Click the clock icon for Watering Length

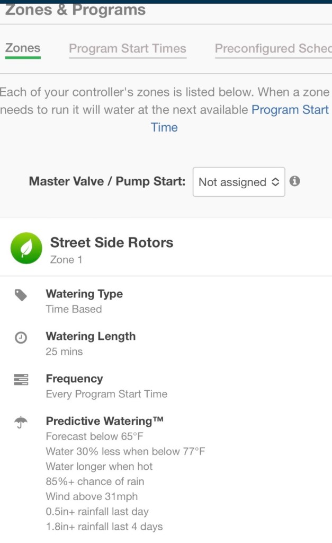[21, 338]
